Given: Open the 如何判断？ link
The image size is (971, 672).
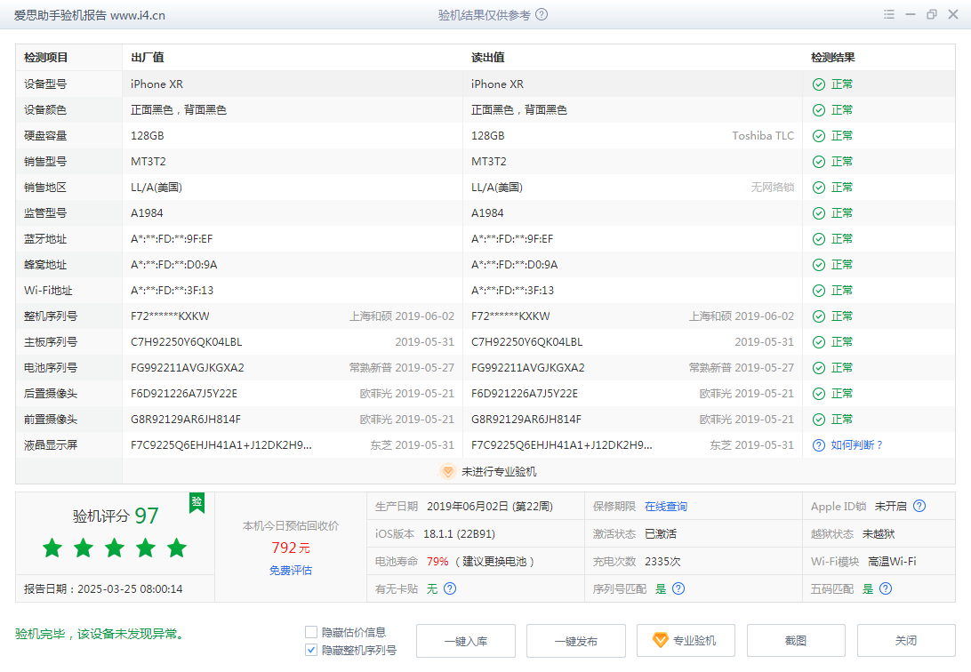Looking at the screenshot, I should (x=857, y=445).
